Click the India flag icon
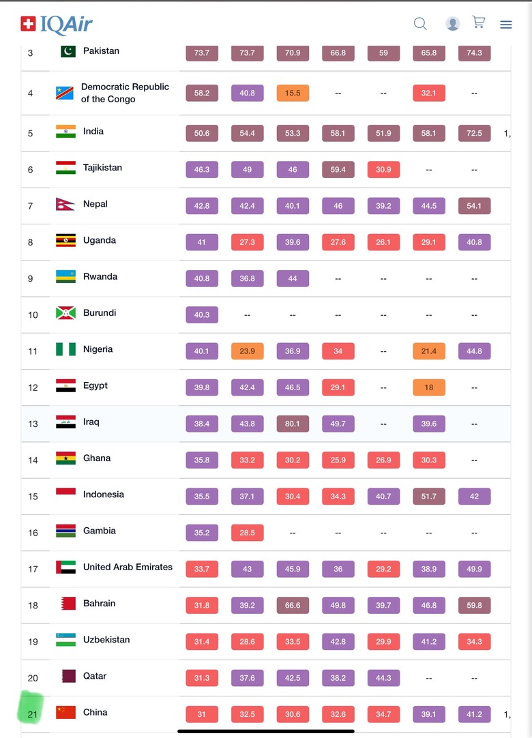The width and height of the screenshot is (532, 738). click(x=65, y=132)
